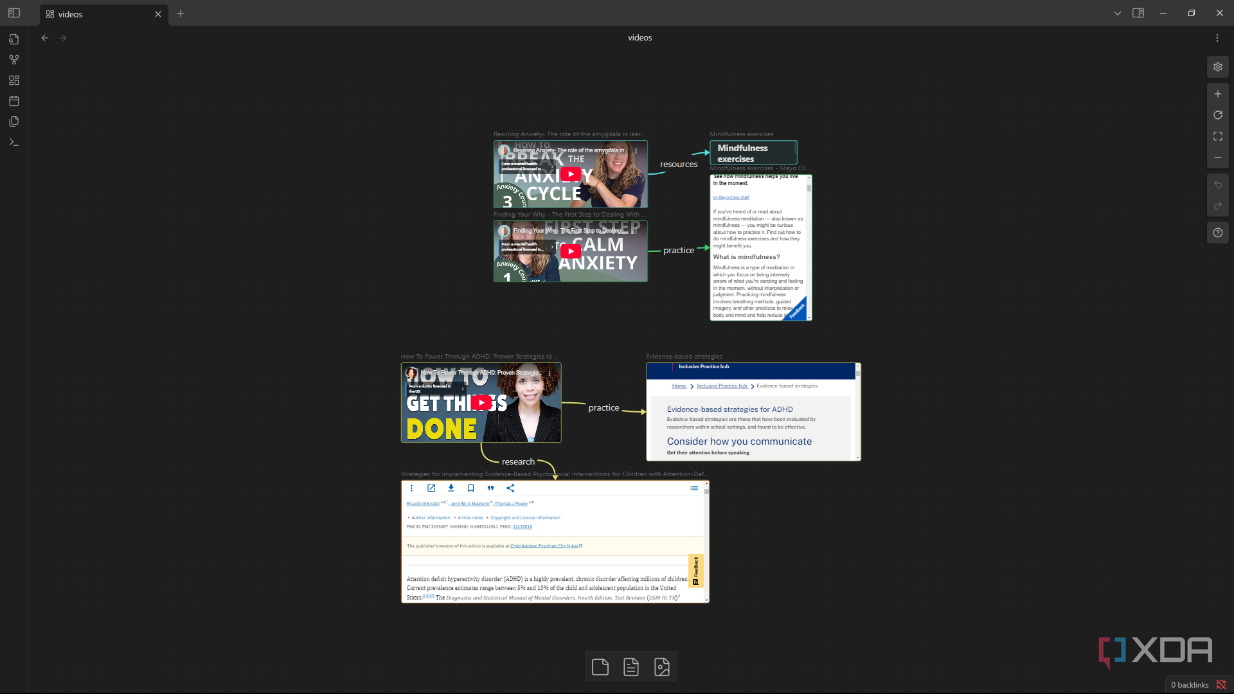This screenshot has width=1234, height=694.
Task: Play the Break the Anxiety Cycle video
Action: click(x=571, y=174)
